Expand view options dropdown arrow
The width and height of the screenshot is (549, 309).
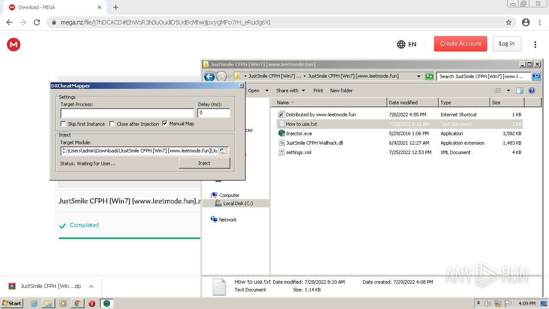(508, 91)
